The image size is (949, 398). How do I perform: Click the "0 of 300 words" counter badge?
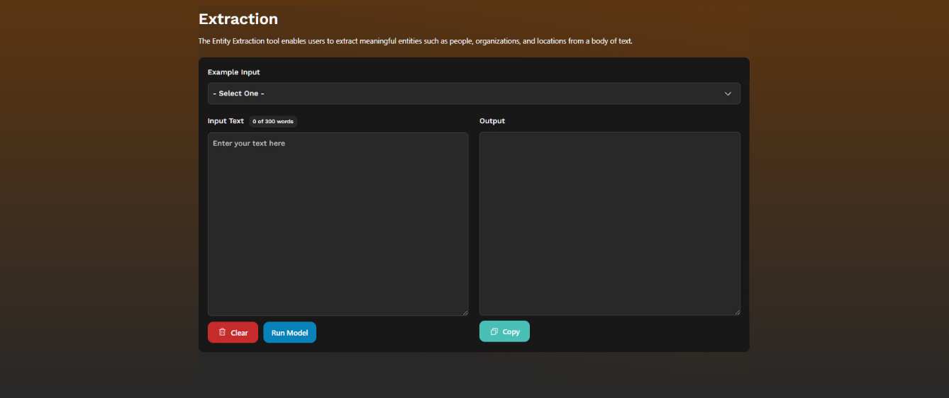pyautogui.click(x=273, y=122)
